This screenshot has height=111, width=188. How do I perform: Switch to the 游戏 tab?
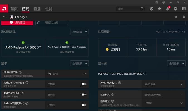coord(25,9)
